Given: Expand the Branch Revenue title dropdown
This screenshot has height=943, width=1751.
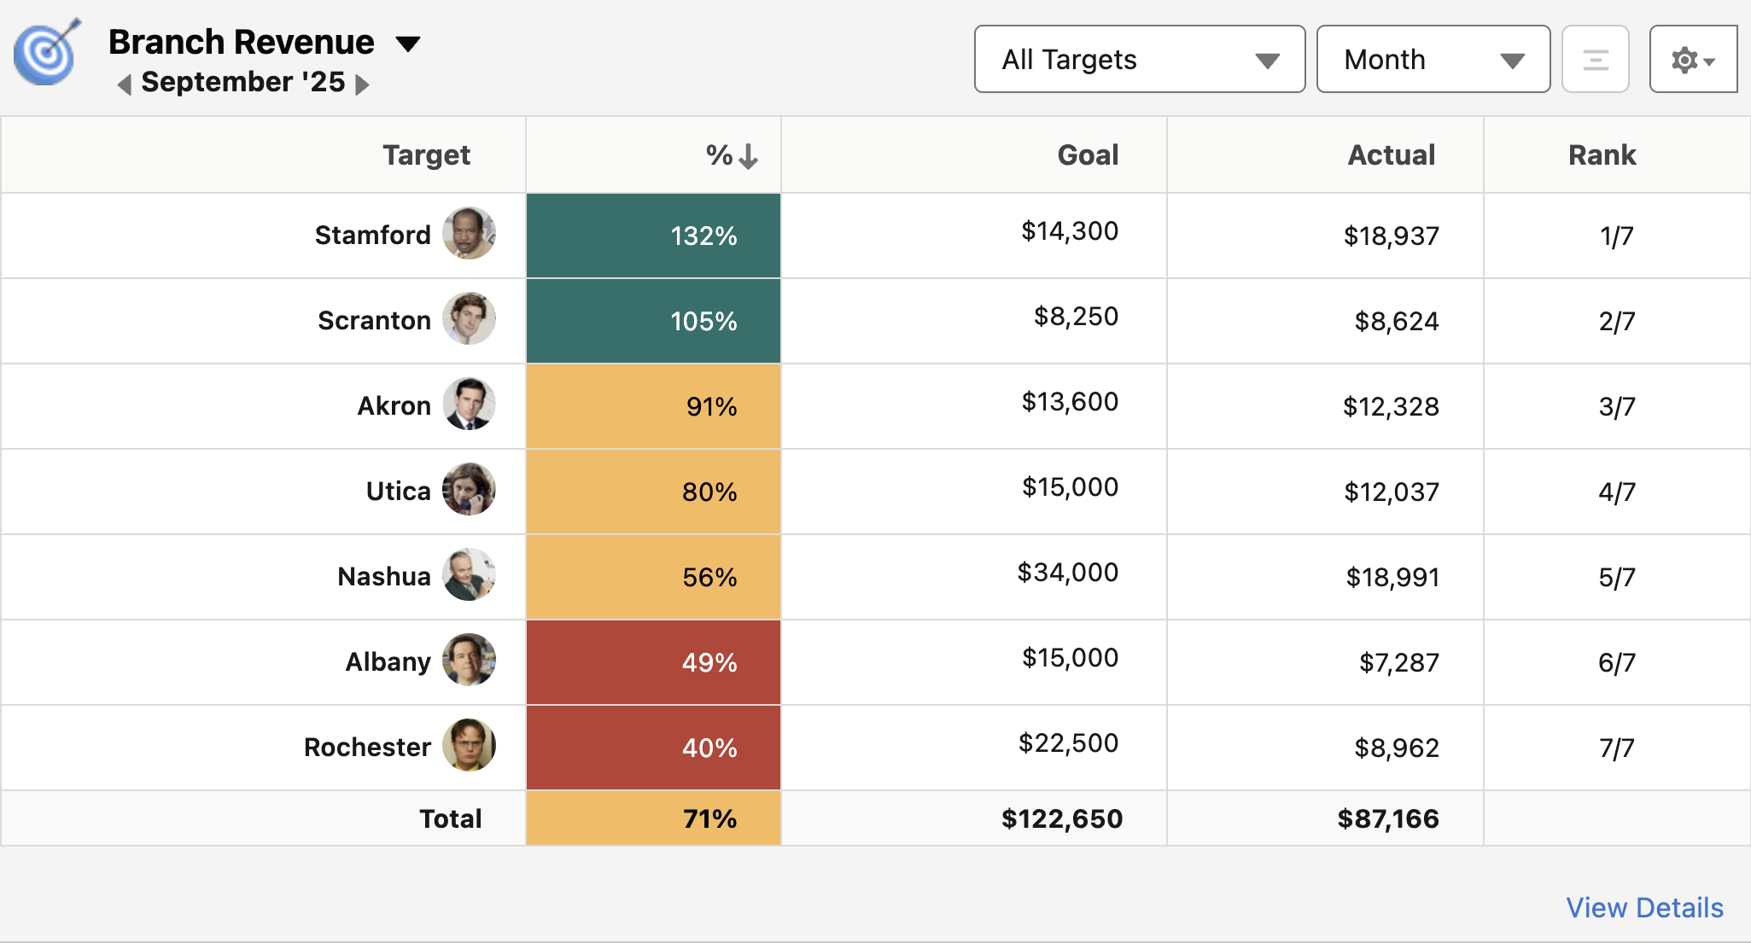Looking at the screenshot, I should point(408,43).
